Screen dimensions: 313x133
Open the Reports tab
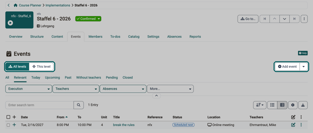195,37
